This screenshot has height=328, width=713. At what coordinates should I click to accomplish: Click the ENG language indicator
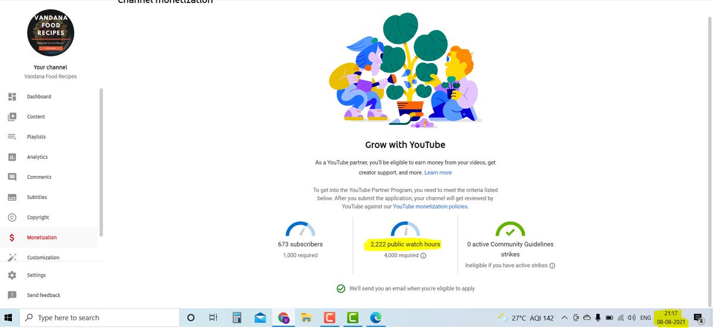coord(645,318)
